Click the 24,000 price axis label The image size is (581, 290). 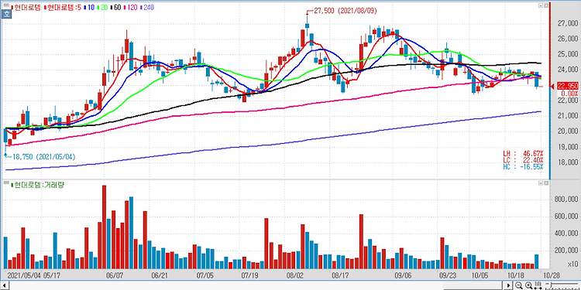(568, 70)
